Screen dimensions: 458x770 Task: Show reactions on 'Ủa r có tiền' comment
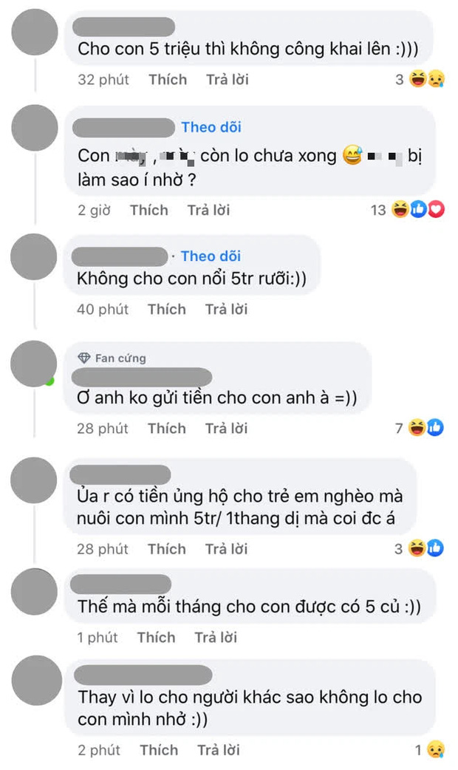(419, 548)
